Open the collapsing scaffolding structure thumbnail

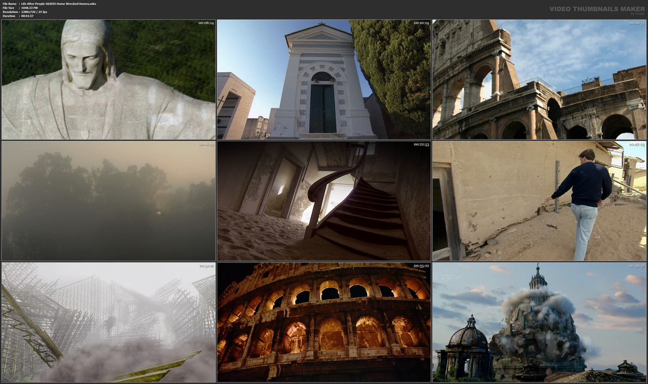coord(108,322)
